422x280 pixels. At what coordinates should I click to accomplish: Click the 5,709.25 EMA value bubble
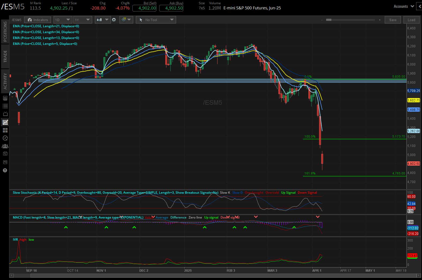pos(414,91)
